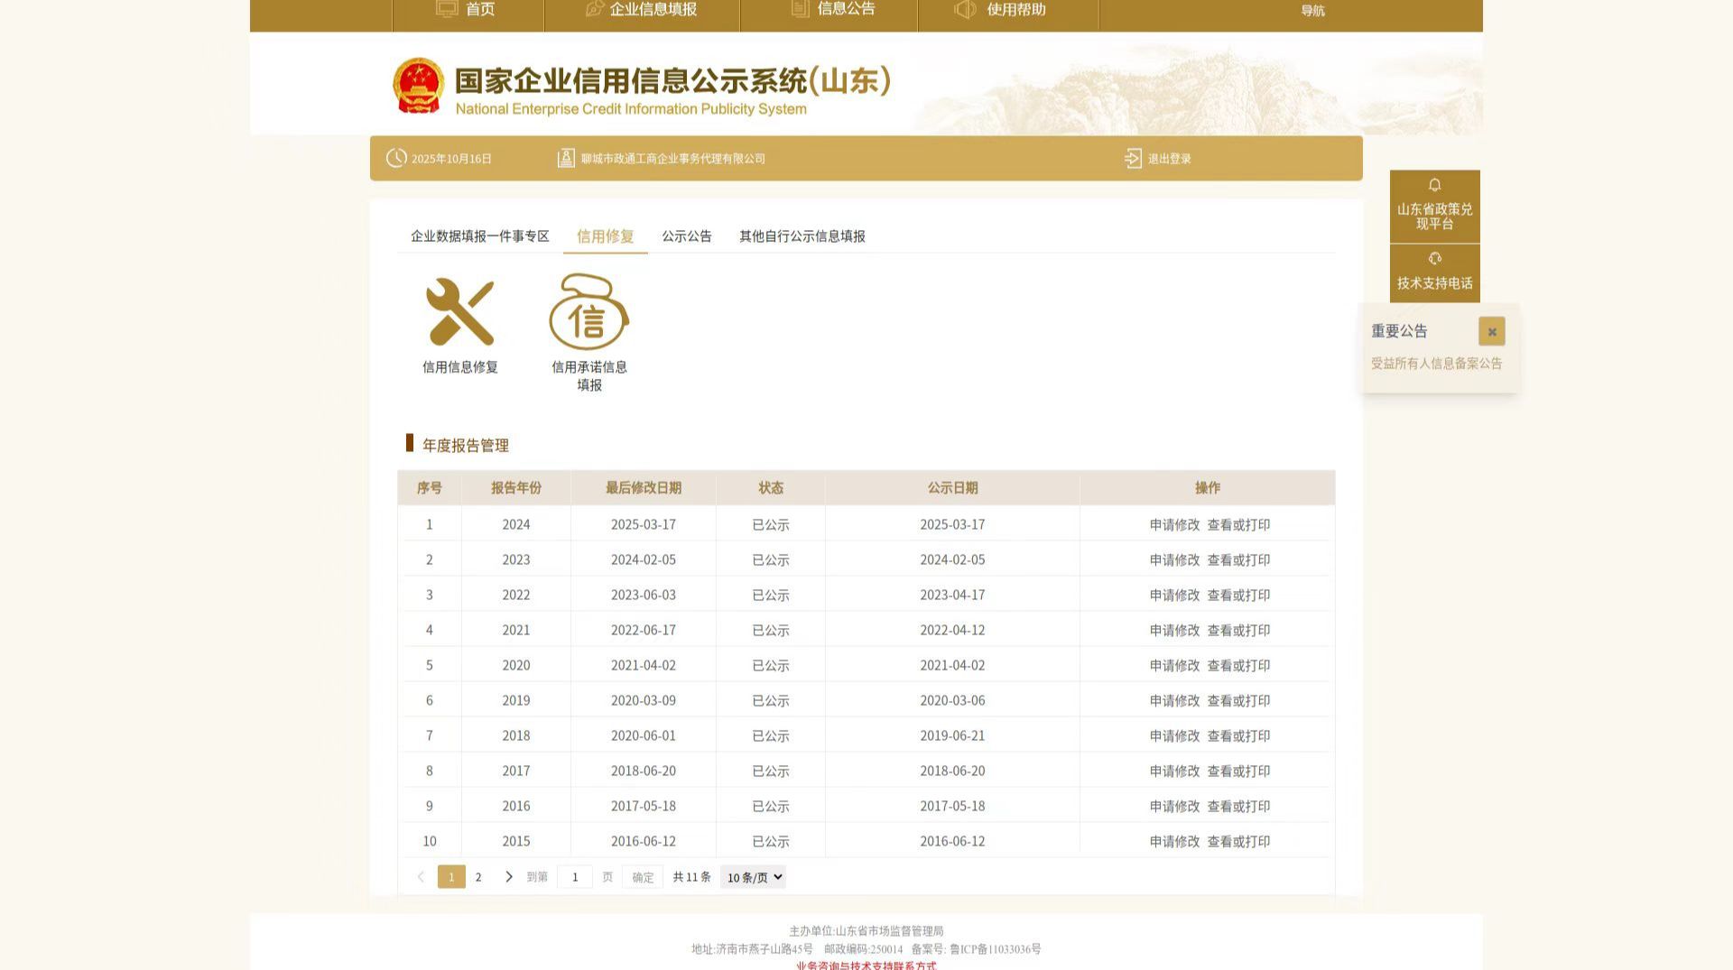Click the page number input field
This screenshot has width=1733, height=970.
[575, 877]
